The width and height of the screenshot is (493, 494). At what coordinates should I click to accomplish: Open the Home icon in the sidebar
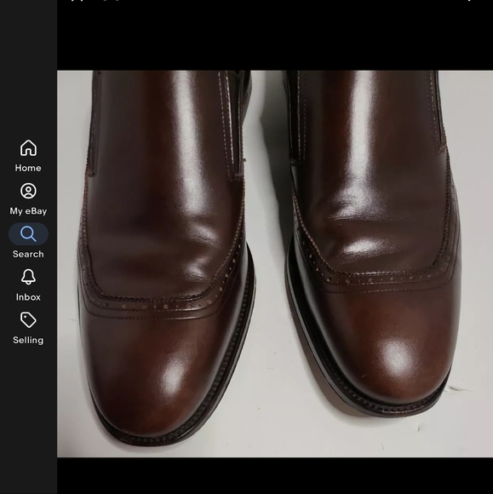(28, 147)
